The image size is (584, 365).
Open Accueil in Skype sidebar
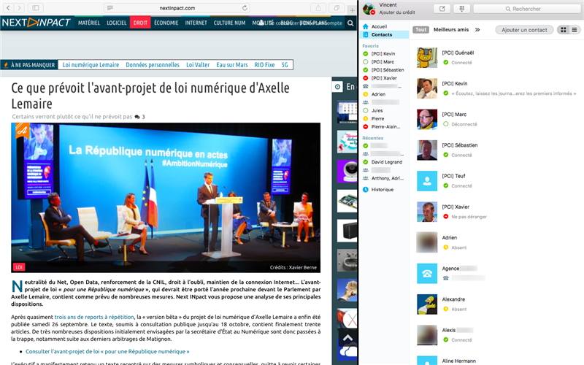(x=379, y=26)
